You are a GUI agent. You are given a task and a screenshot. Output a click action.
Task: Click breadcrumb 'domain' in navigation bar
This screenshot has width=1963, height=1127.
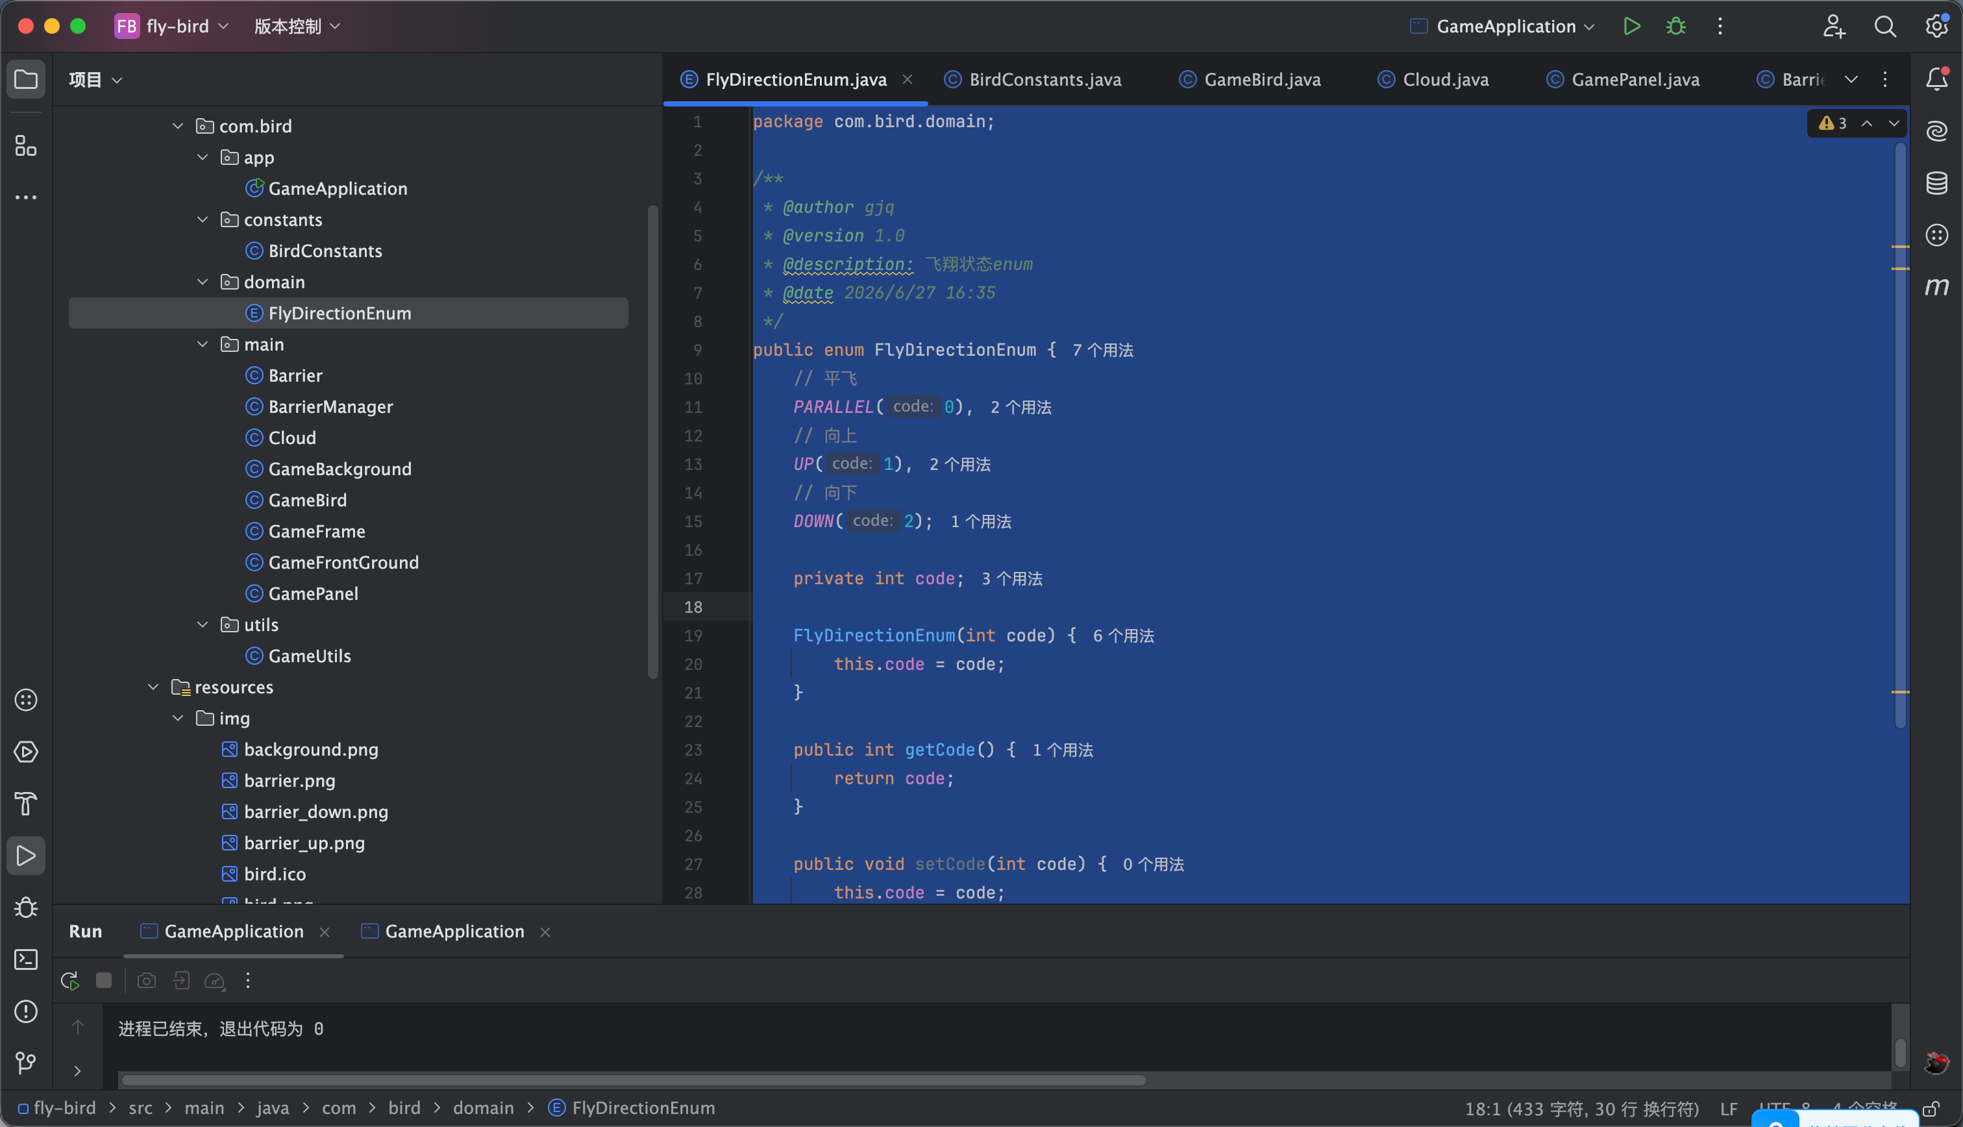coord(484,1108)
